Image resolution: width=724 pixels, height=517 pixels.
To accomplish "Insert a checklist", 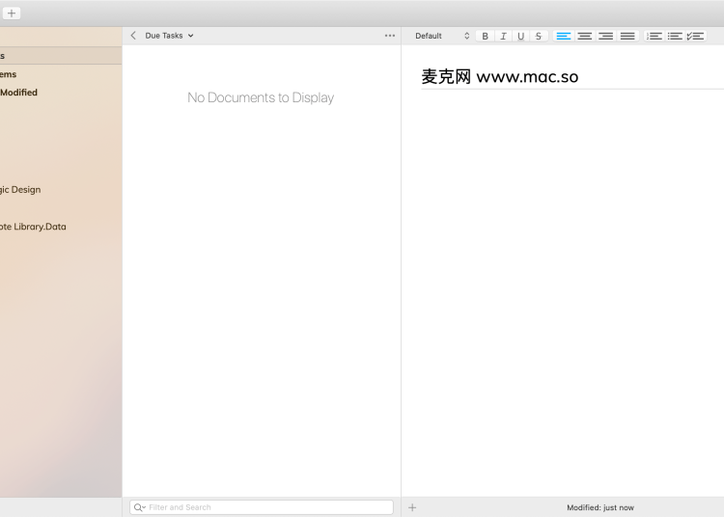I will [695, 36].
